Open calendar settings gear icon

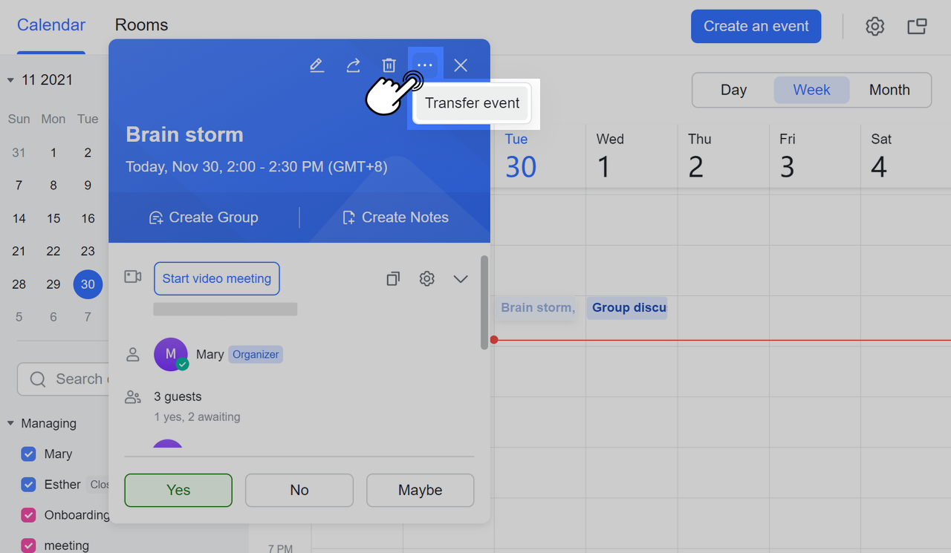pyautogui.click(x=874, y=27)
